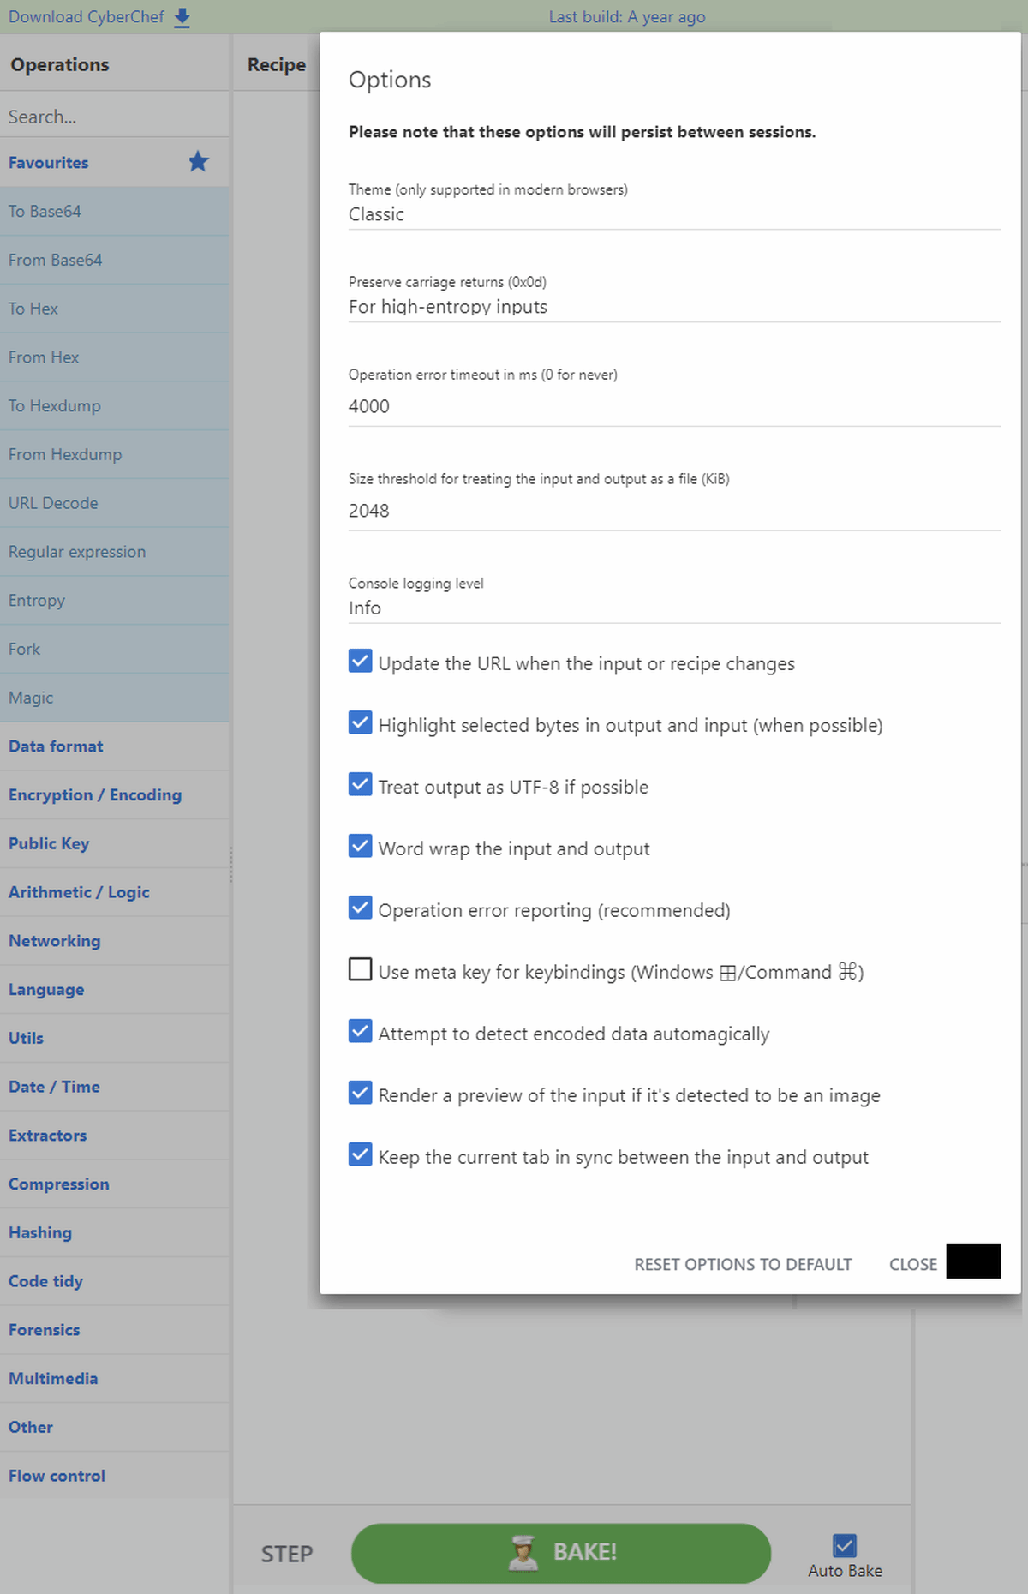Click the Favourites star icon
The width and height of the screenshot is (1028, 1594).
coord(199,162)
